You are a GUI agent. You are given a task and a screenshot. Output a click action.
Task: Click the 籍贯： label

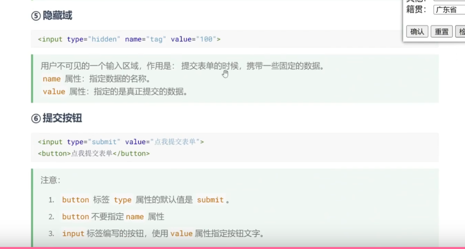(x=416, y=9)
